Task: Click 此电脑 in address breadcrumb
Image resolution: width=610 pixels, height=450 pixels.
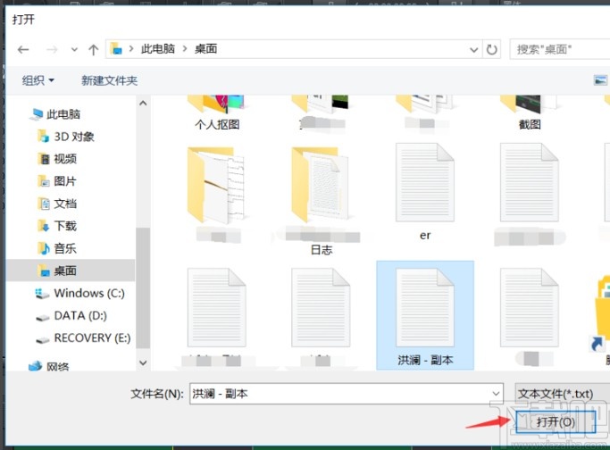Action: click(157, 49)
